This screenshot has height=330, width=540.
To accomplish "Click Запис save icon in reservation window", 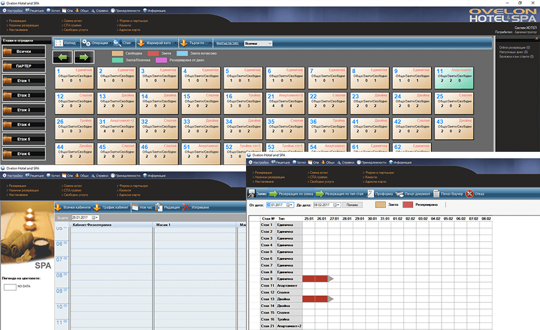I will coord(251,194).
